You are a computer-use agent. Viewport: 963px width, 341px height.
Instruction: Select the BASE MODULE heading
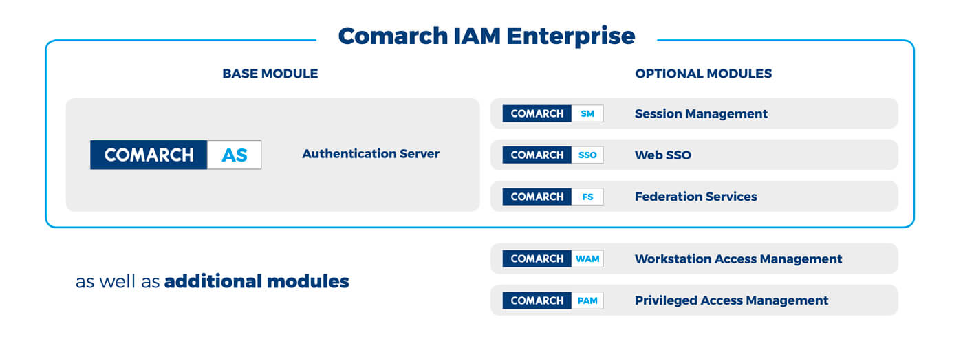[x=270, y=74]
